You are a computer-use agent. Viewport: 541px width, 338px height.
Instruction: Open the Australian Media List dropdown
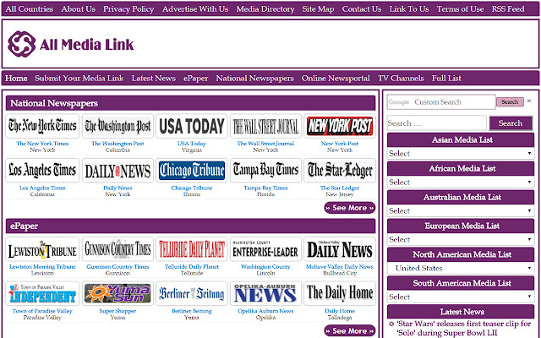pos(461,210)
